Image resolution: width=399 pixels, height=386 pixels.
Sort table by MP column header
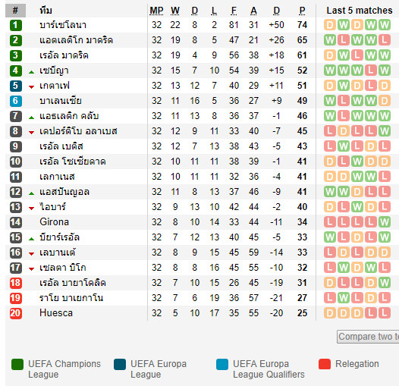tap(156, 11)
